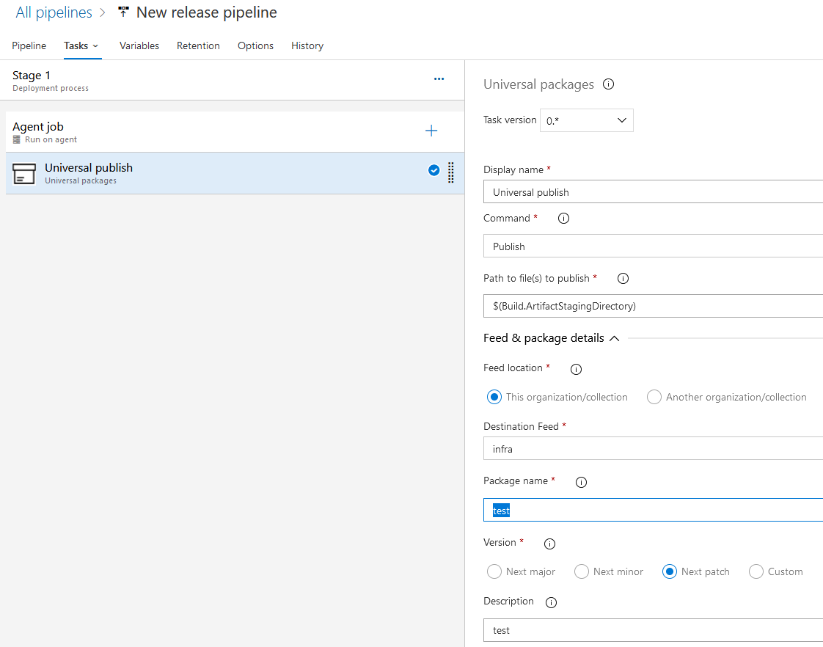Click the ellipsis menu on Stage 1

click(x=439, y=78)
